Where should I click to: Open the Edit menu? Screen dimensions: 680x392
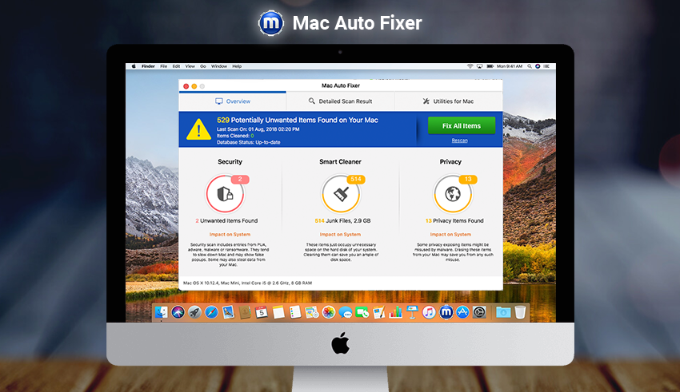click(x=176, y=66)
